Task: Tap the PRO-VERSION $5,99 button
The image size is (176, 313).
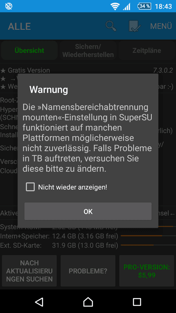Action: tap(147, 271)
